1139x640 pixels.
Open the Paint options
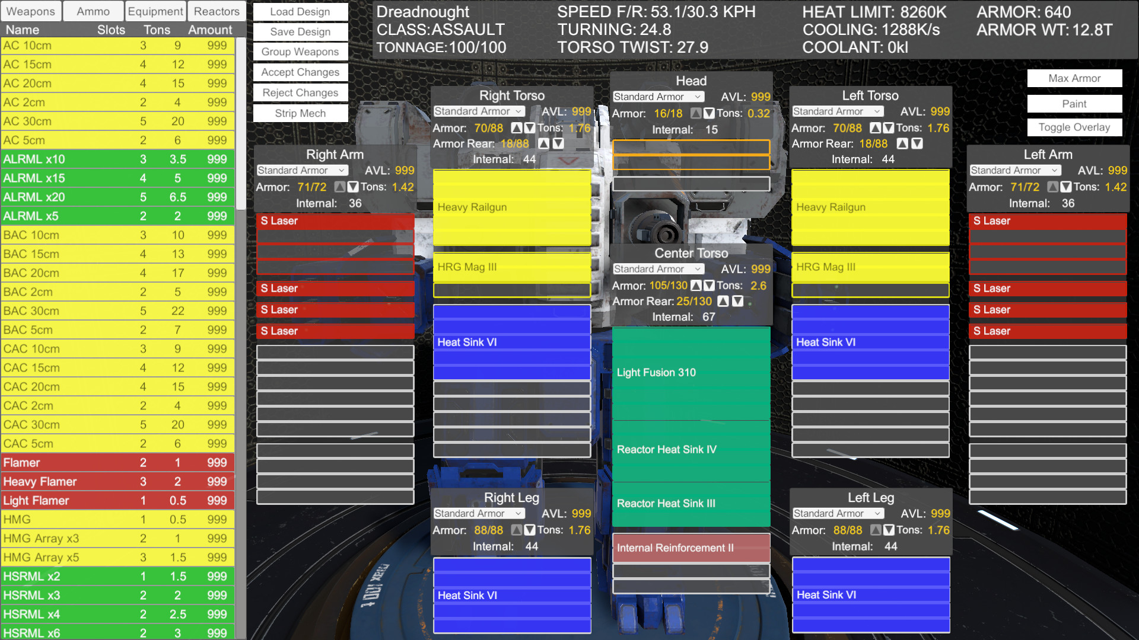pyautogui.click(x=1074, y=103)
